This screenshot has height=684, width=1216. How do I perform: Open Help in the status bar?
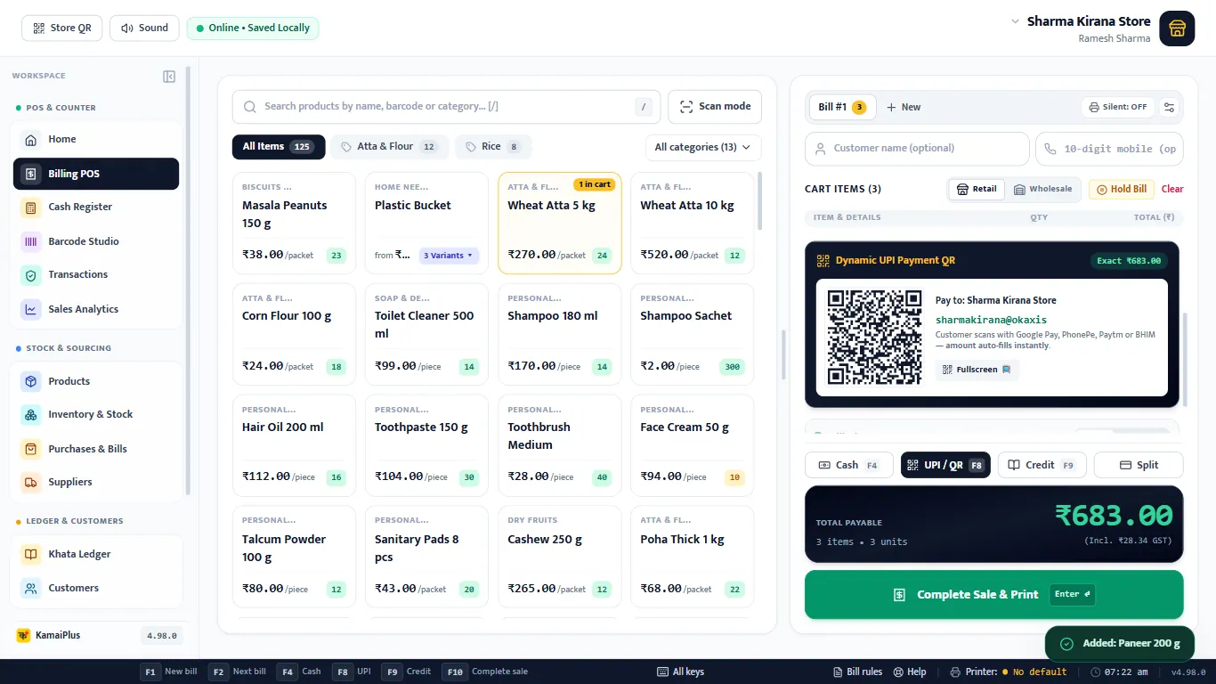(x=910, y=672)
